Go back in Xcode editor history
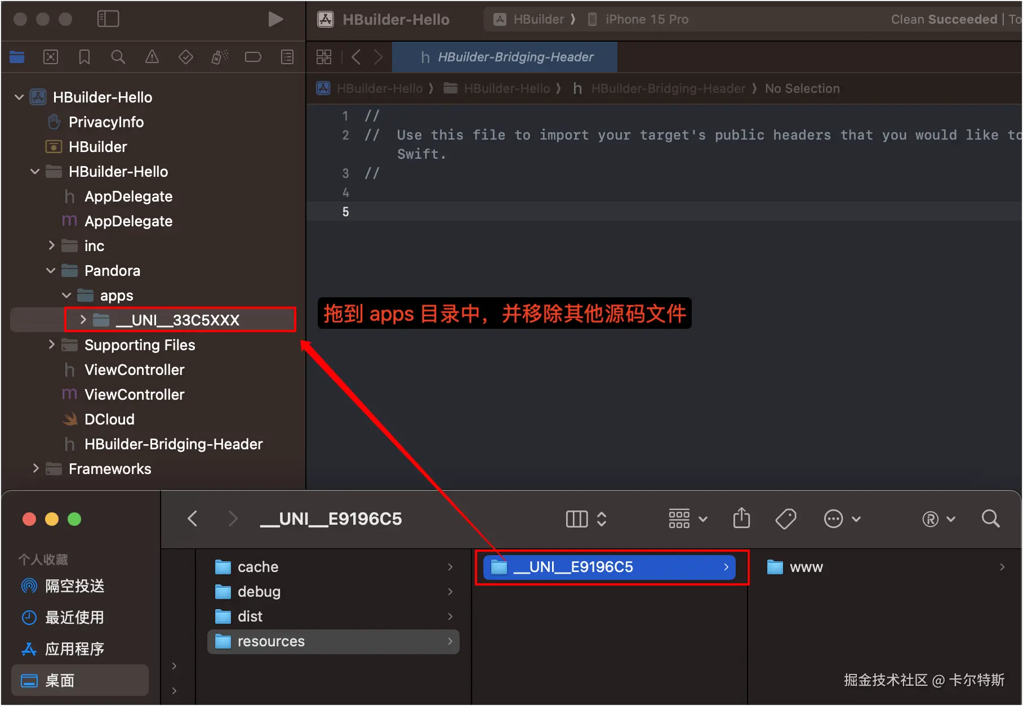The width and height of the screenshot is (1023, 706). coord(356,57)
